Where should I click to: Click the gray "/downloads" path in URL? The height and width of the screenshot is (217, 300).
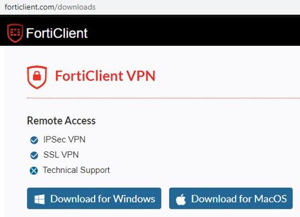[x=75, y=7]
